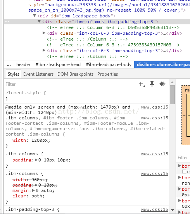
Task: Select the D505358P40363I13 comment line
Action: [x=113, y=27]
